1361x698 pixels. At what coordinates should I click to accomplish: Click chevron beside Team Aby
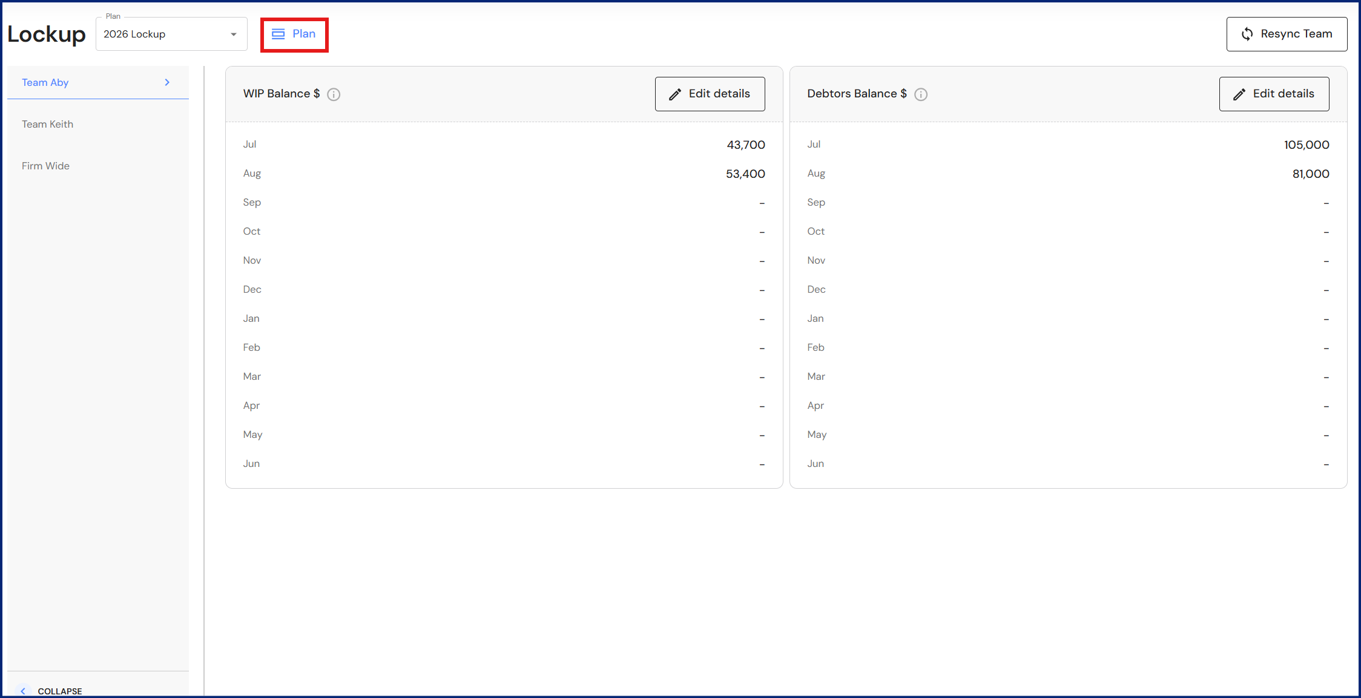click(x=167, y=82)
